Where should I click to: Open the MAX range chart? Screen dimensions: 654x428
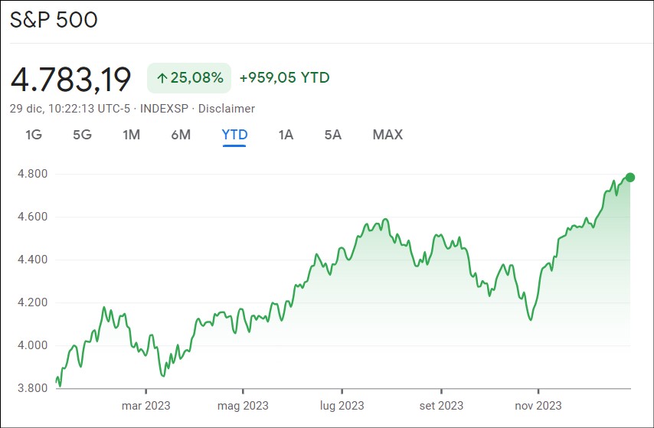[388, 135]
